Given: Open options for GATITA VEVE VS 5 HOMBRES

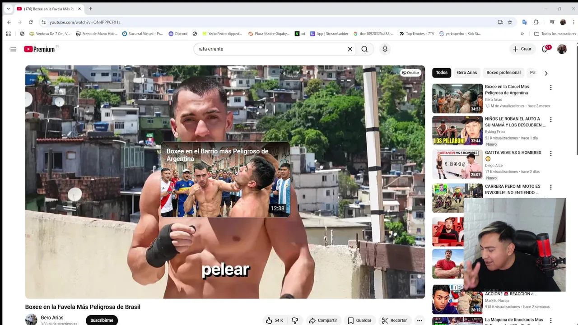Looking at the screenshot, I should 550,153.
